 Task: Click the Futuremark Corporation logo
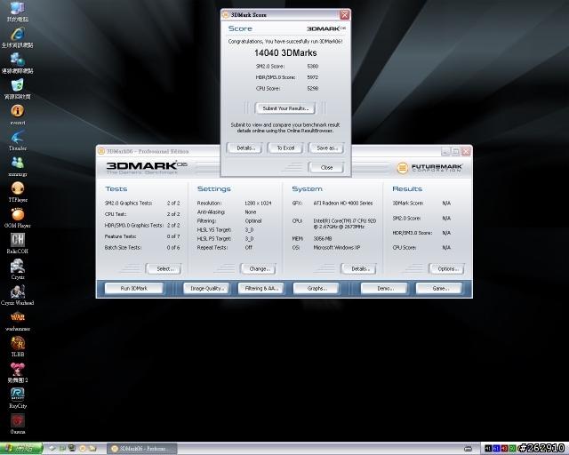[x=429, y=168]
